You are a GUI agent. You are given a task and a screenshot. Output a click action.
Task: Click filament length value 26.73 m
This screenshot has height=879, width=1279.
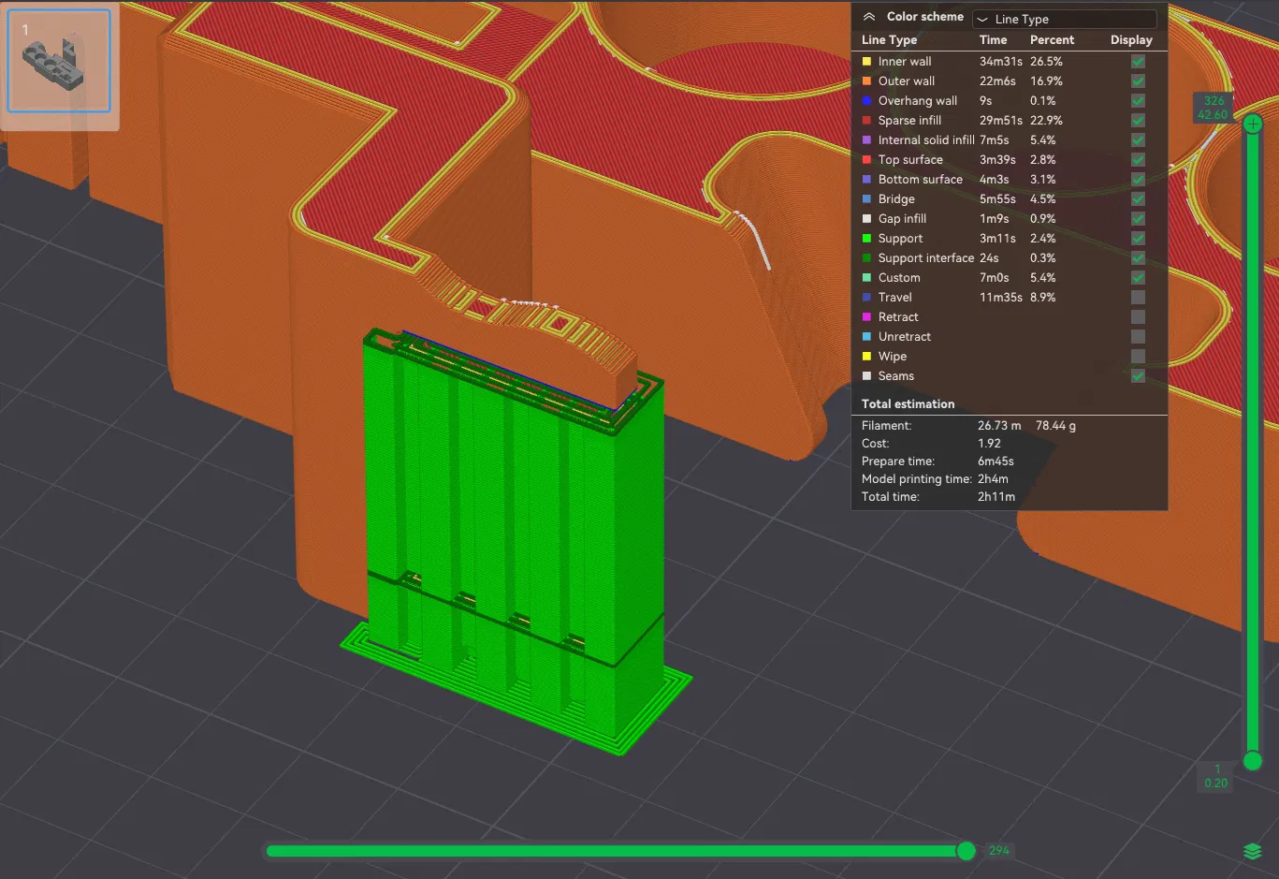[x=999, y=426]
